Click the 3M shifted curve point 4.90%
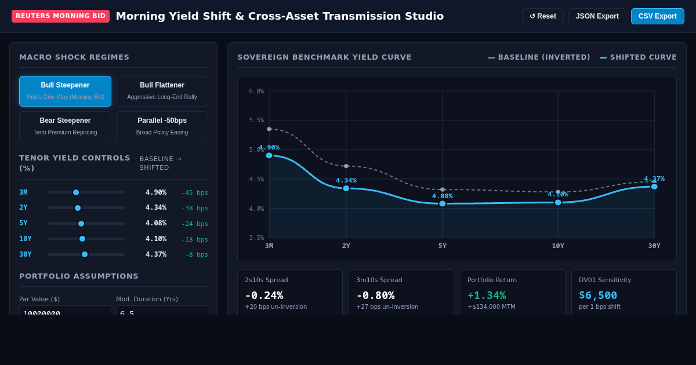Image resolution: width=696 pixels, height=365 pixels. [269, 155]
